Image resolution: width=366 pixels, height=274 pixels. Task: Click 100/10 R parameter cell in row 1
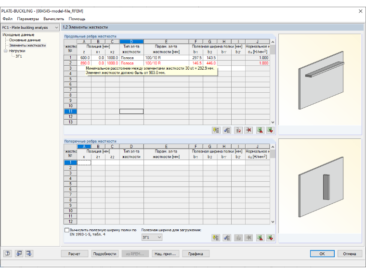click(x=166, y=58)
